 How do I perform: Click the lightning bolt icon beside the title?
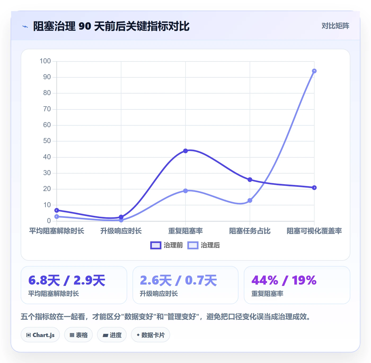[x=25, y=26]
